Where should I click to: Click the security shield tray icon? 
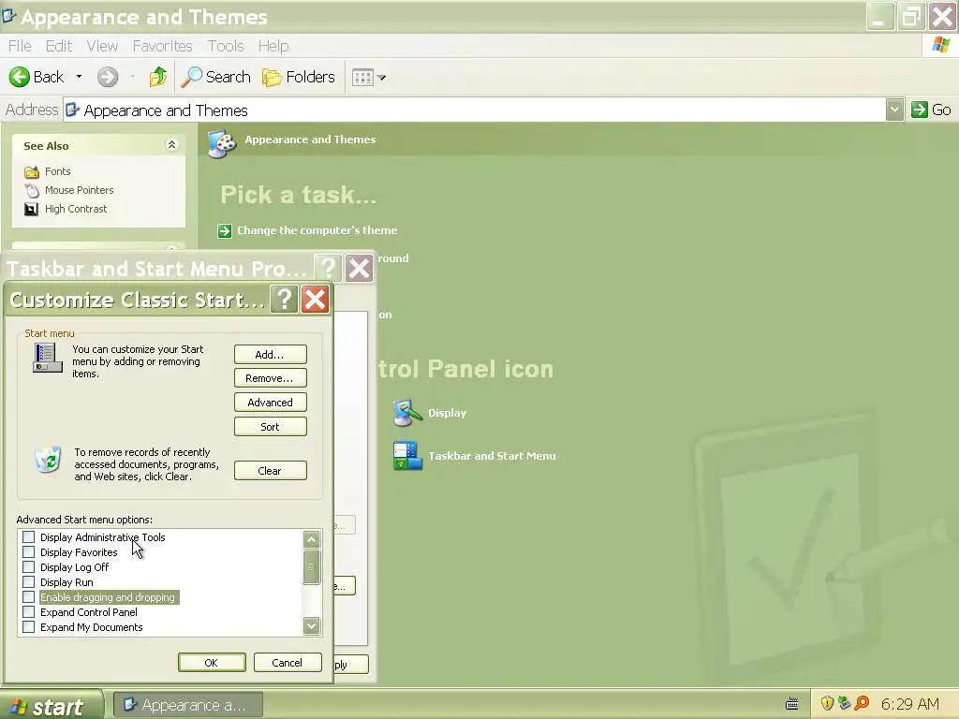827,703
